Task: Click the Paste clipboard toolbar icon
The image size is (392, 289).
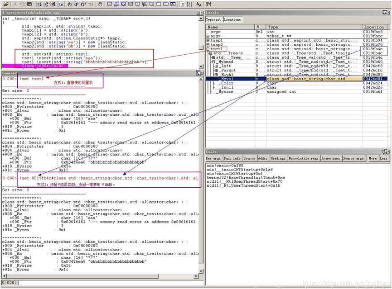Action: tap(29, 4)
